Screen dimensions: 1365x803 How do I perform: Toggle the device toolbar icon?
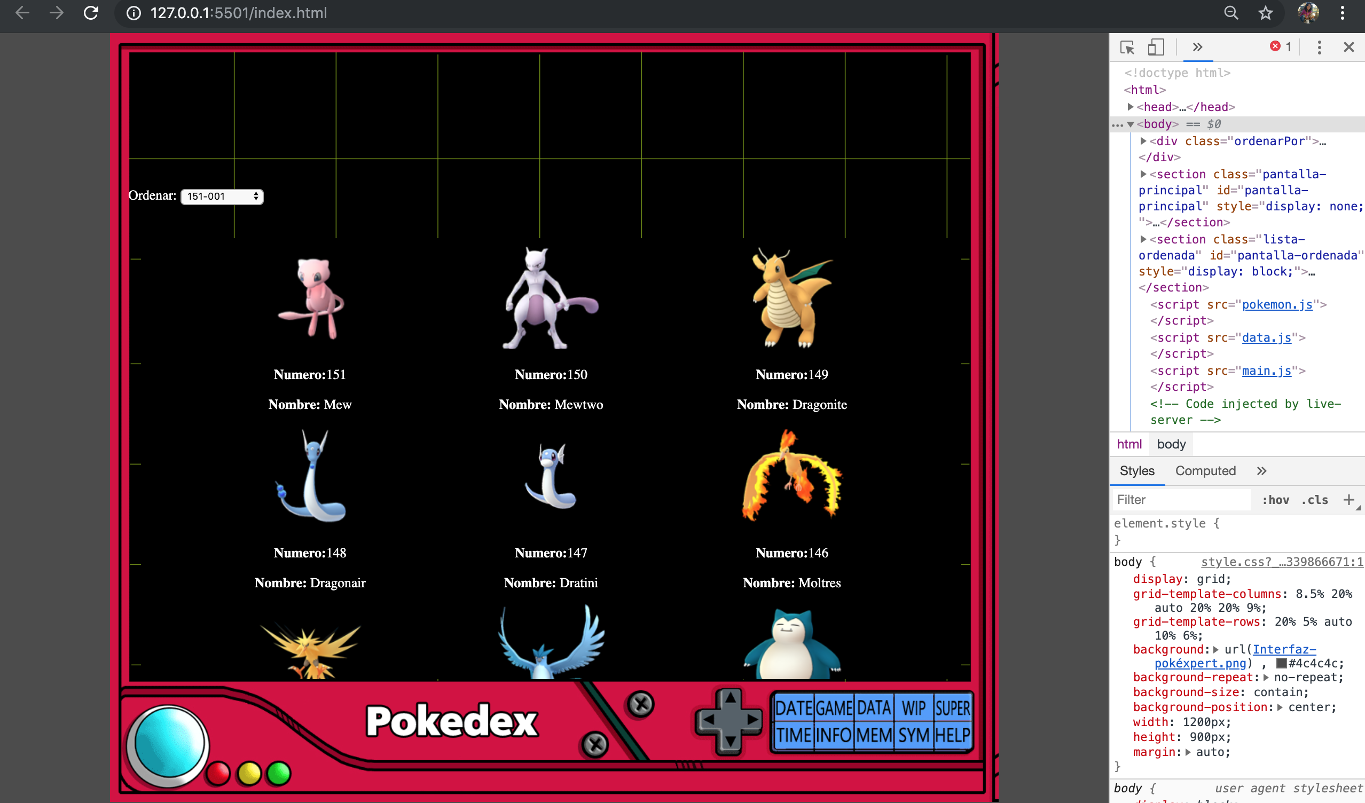tap(1155, 48)
